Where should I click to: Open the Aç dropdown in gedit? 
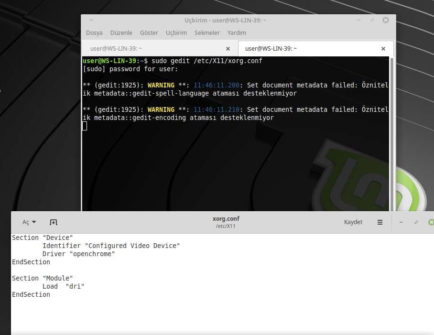tap(29, 222)
